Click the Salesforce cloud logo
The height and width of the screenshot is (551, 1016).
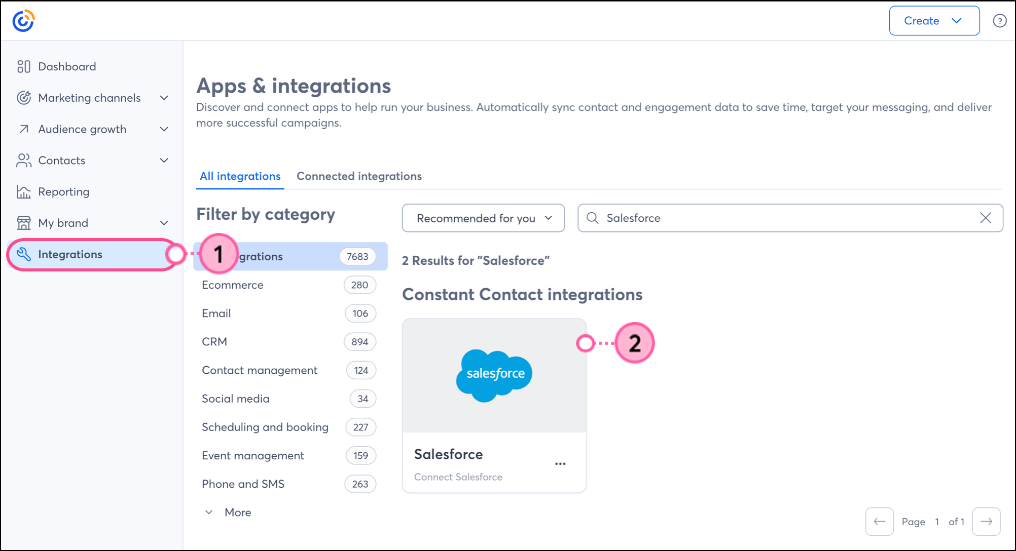[494, 375]
